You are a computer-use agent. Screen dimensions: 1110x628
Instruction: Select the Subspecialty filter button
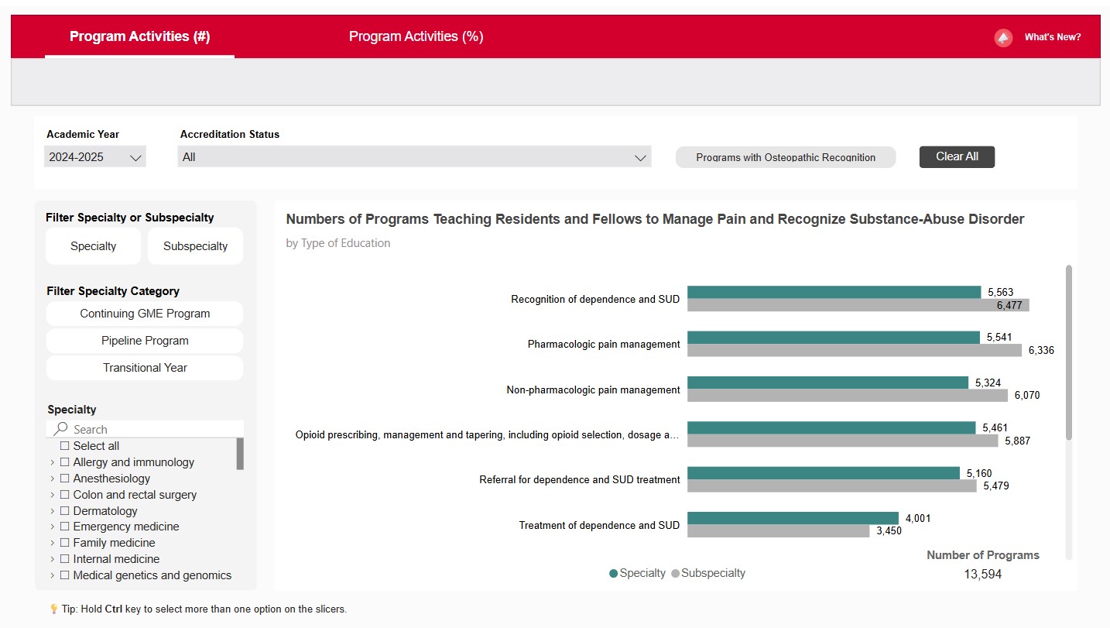click(195, 246)
